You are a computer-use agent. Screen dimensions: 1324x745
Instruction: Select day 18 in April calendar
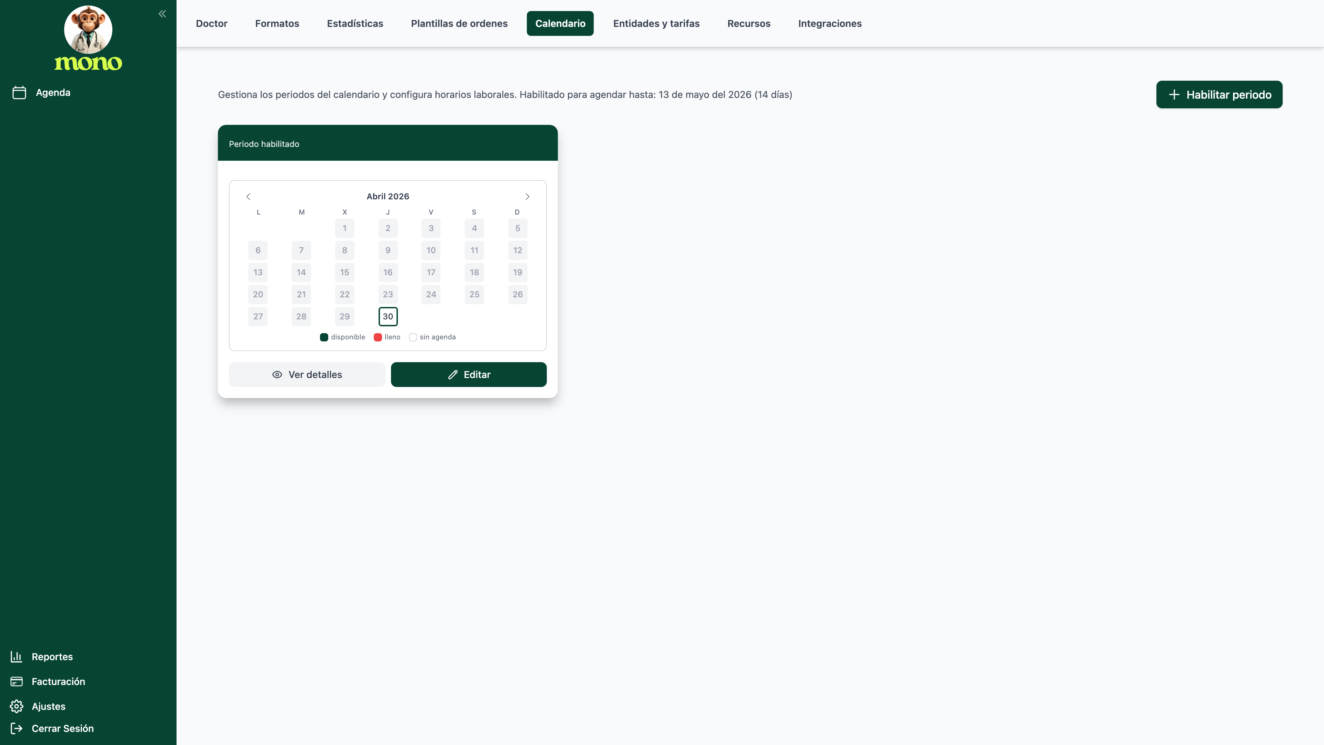pyautogui.click(x=474, y=272)
